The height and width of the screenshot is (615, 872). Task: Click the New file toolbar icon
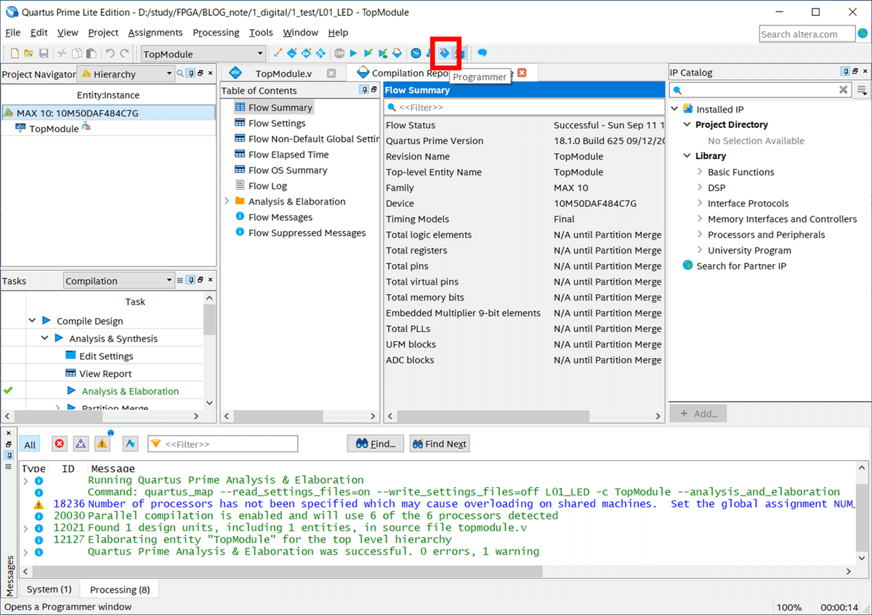coord(15,53)
